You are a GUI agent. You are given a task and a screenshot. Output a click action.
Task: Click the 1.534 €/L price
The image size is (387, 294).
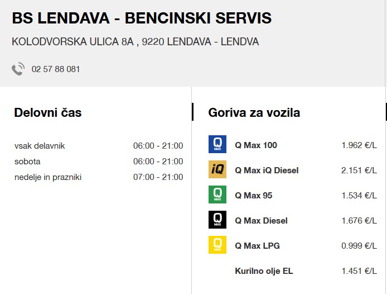pyautogui.click(x=359, y=196)
